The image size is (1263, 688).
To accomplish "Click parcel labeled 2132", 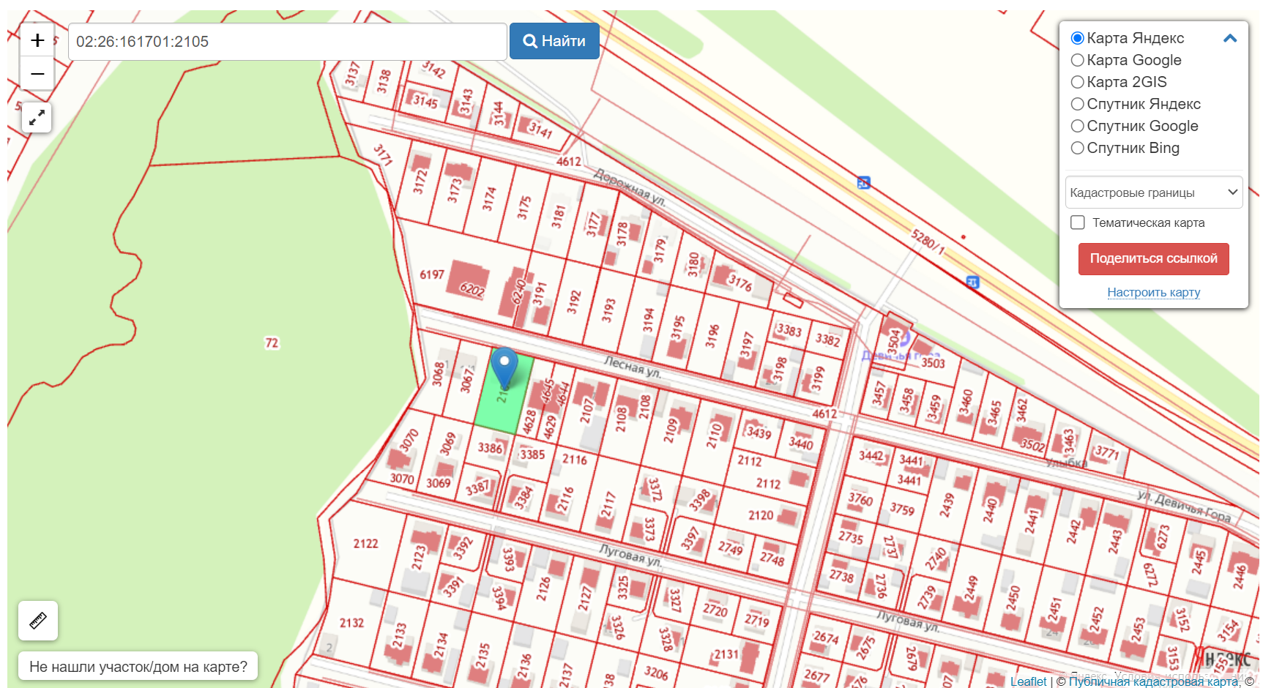I will (351, 623).
